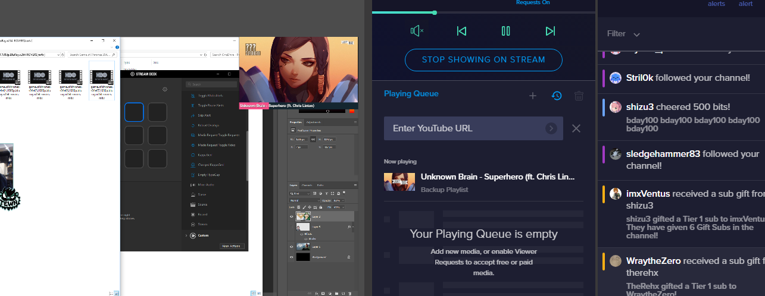Click the Stop Showing On Stream button

click(483, 59)
